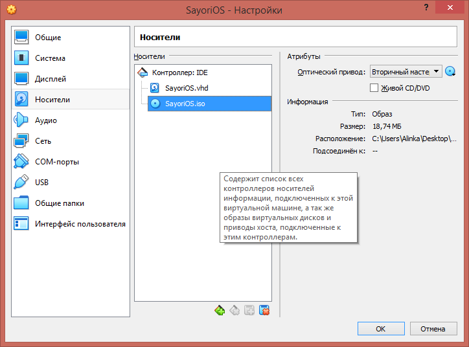Click the Дисплей screen icon
The width and height of the screenshot is (469, 347).
(21, 78)
